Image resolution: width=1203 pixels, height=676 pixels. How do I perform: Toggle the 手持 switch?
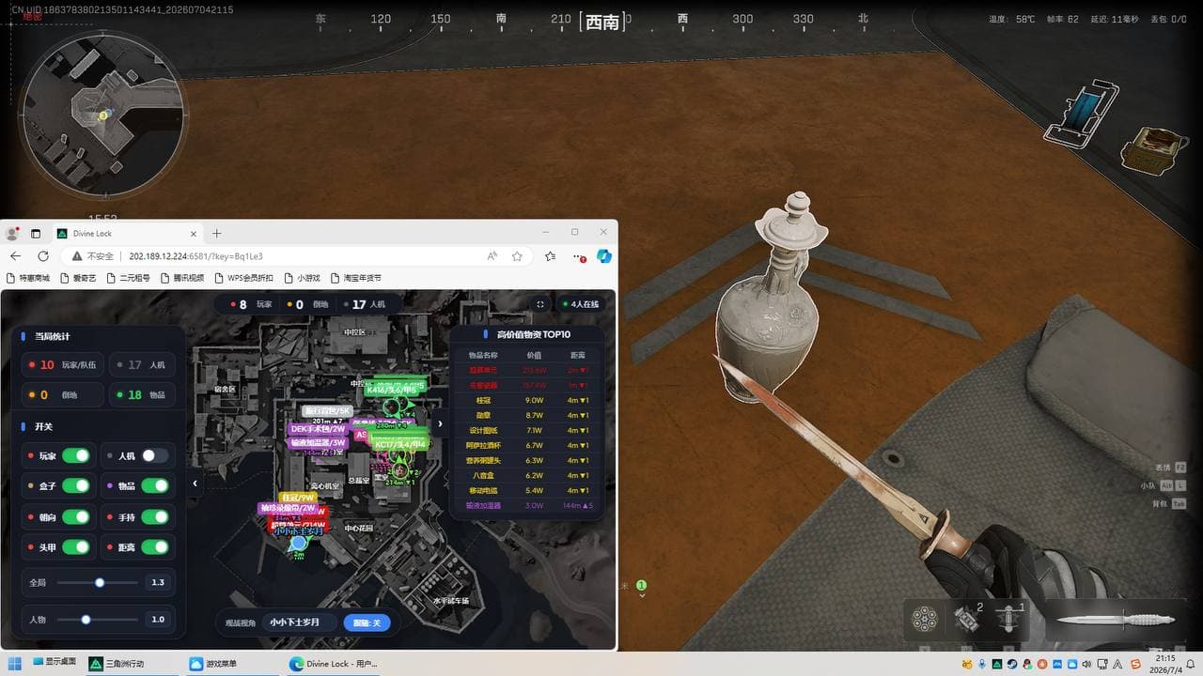[154, 516]
